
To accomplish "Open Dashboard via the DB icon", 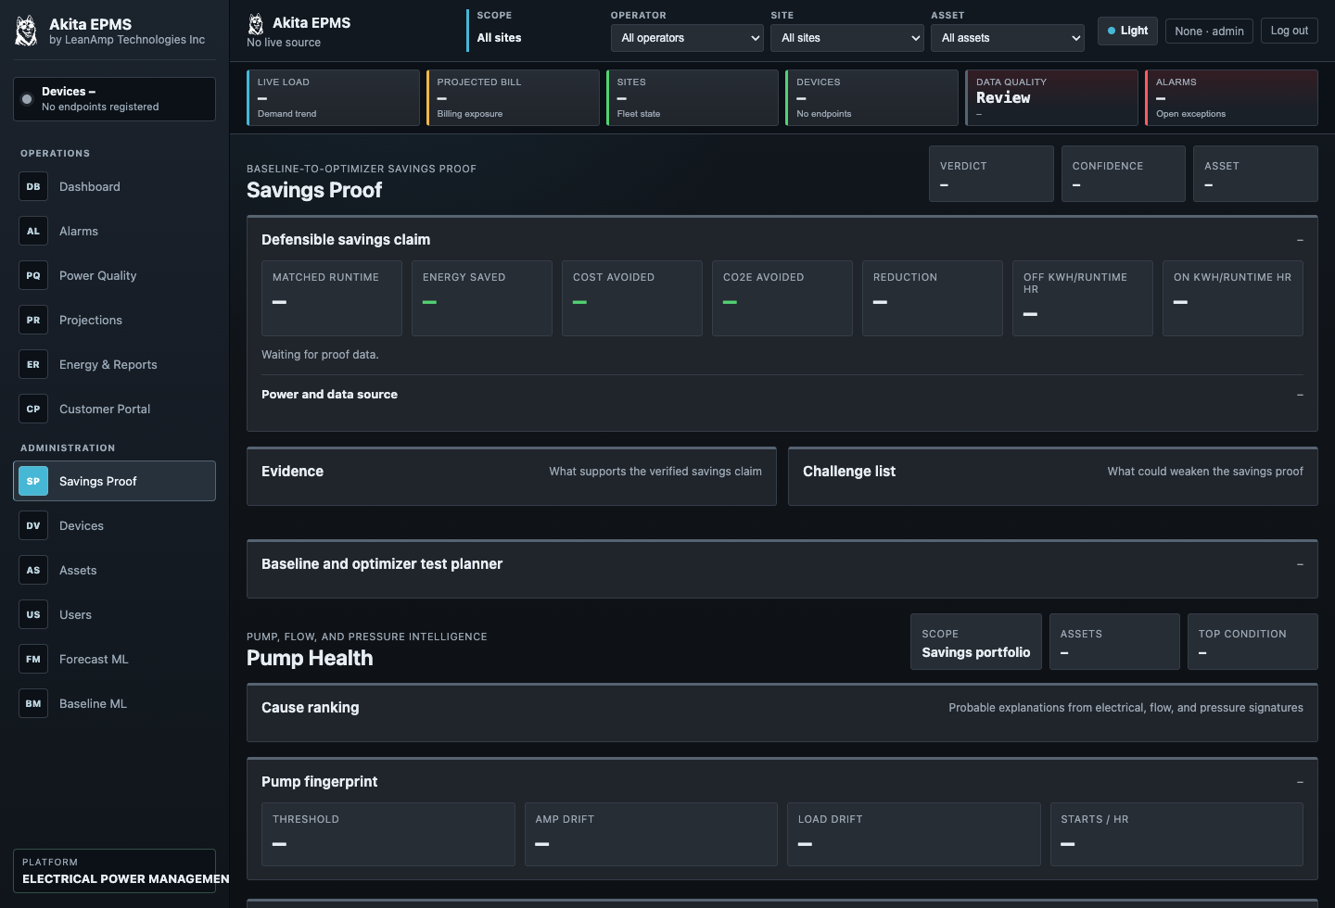I will coord(33,186).
